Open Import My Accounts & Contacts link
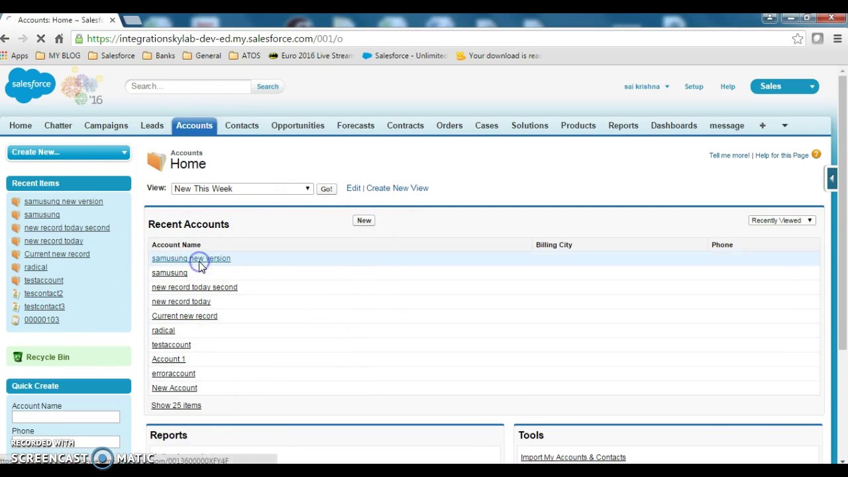 (x=573, y=457)
